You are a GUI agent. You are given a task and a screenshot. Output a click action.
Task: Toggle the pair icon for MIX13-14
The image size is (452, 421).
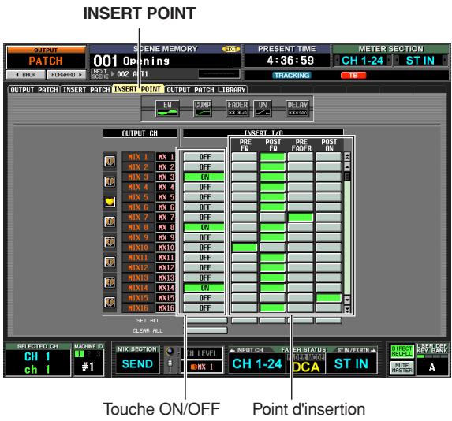click(110, 282)
